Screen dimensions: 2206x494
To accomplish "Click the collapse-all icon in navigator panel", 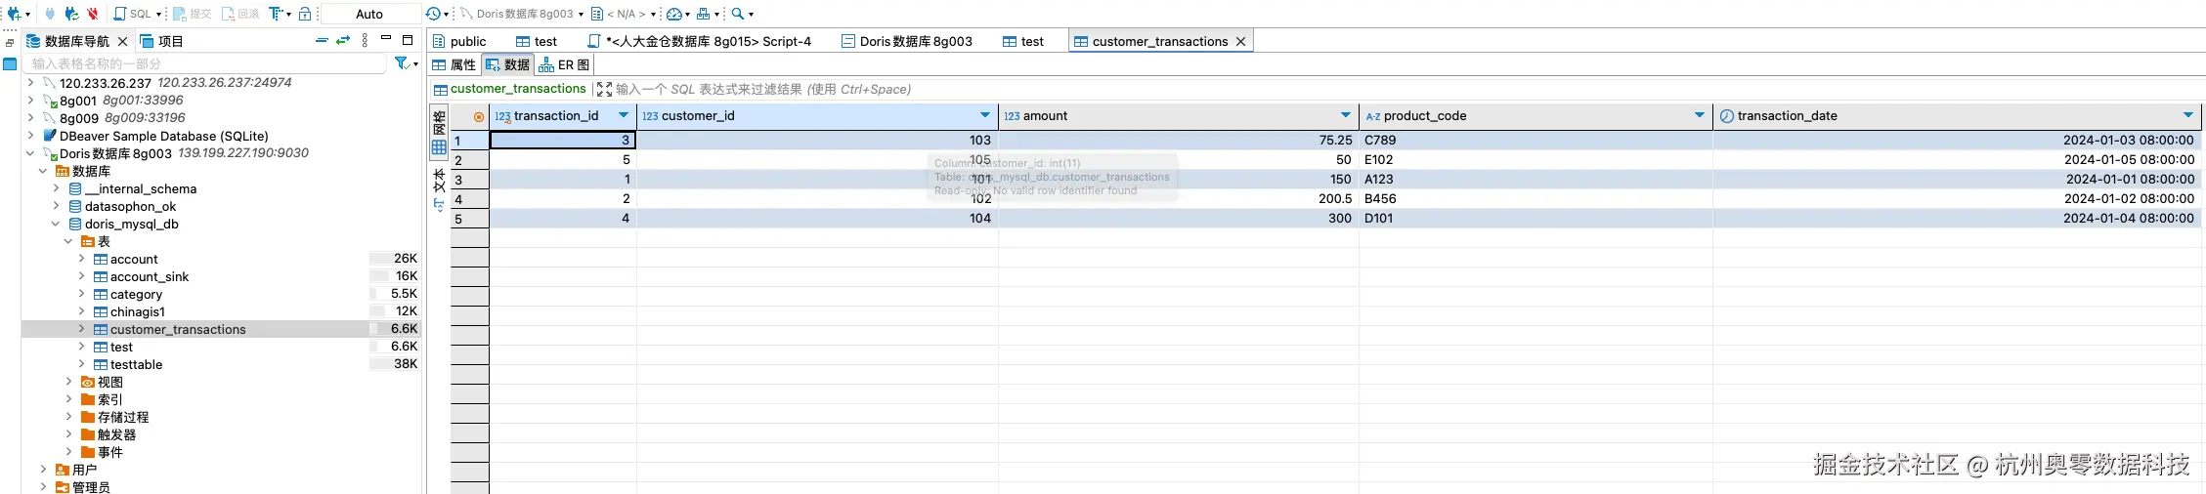I will (x=322, y=40).
